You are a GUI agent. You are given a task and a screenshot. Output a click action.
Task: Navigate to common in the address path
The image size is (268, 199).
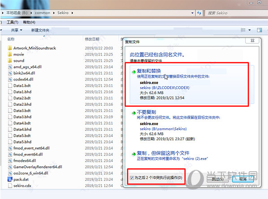(43, 13)
